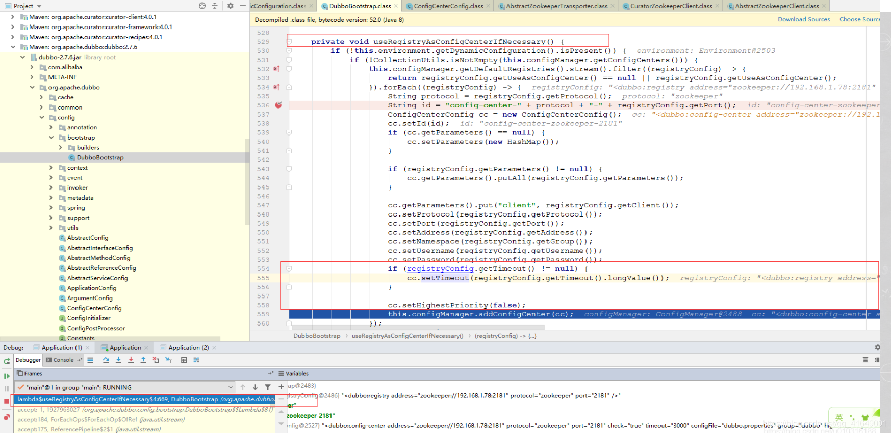Click Trace Current Stream Chain icon

(196, 360)
